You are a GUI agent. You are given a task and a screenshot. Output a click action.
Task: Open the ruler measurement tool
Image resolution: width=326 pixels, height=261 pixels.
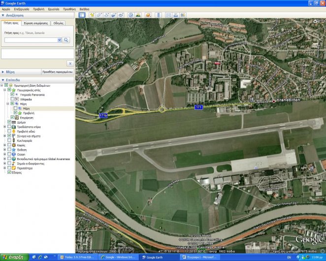(158, 15)
